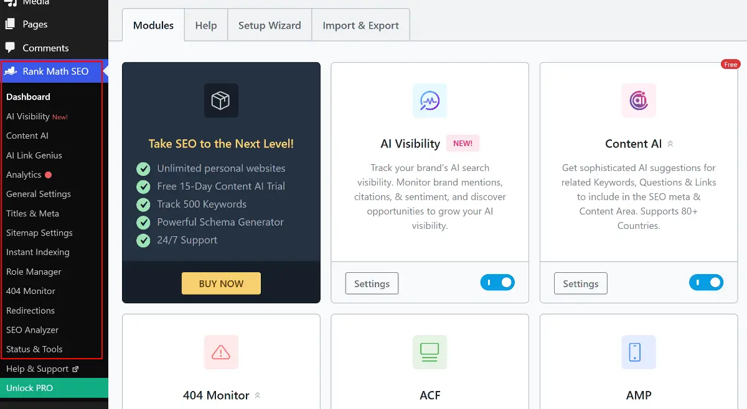Switch to the Modules tab
Image resolution: width=747 pixels, height=409 pixels.
(x=153, y=25)
